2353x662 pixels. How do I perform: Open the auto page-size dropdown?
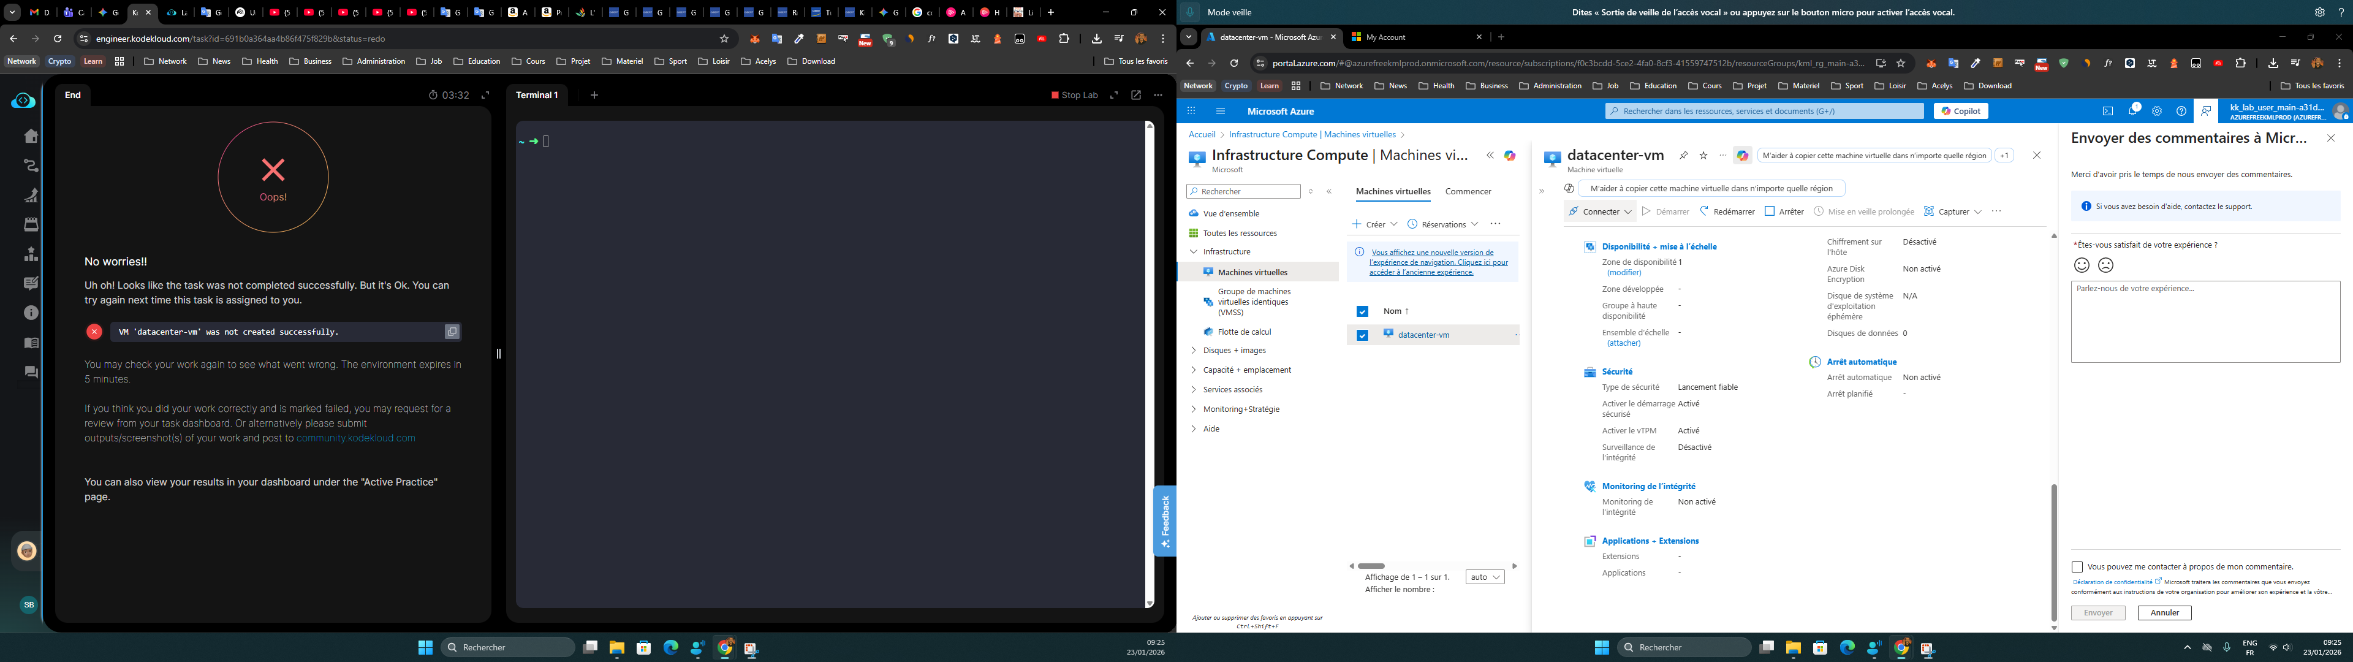(x=1484, y=577)
